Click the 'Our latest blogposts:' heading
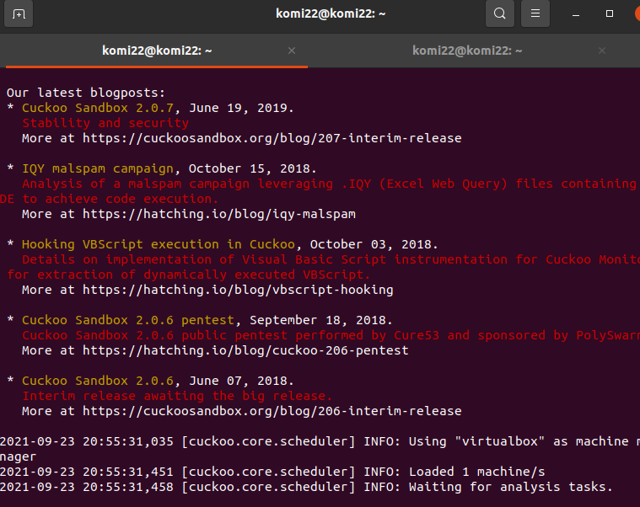This screenshot has width=640, height=507. 86,93
